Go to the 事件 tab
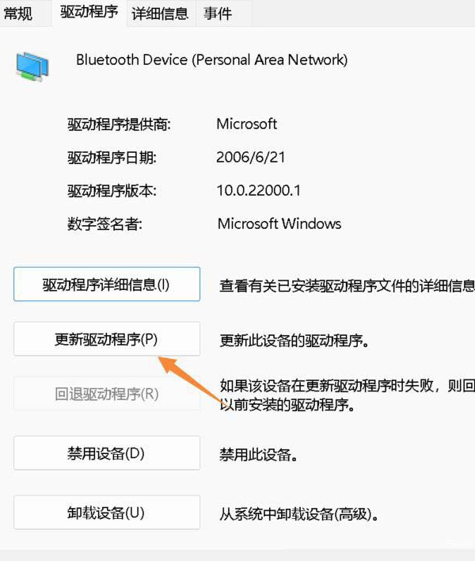Viewport: 475px width, 561px height. (x=217, y=13)
